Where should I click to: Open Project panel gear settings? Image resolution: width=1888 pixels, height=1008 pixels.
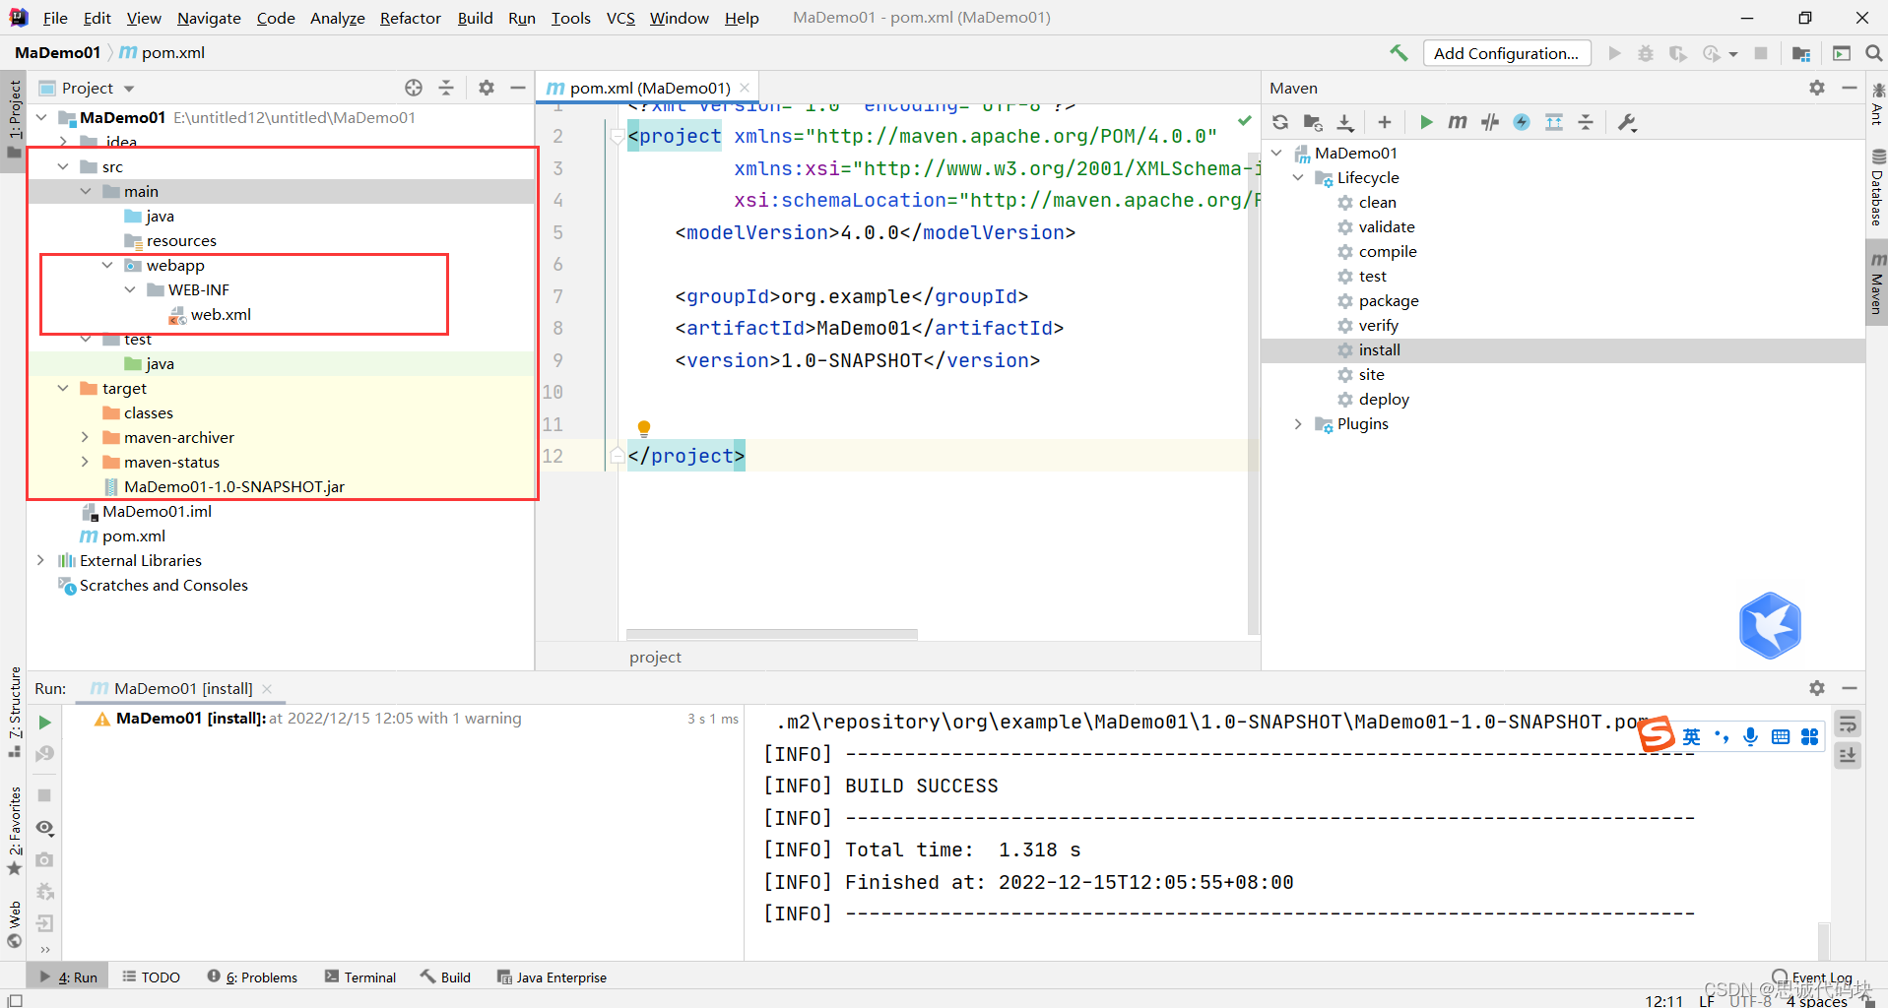pos(487,88)
